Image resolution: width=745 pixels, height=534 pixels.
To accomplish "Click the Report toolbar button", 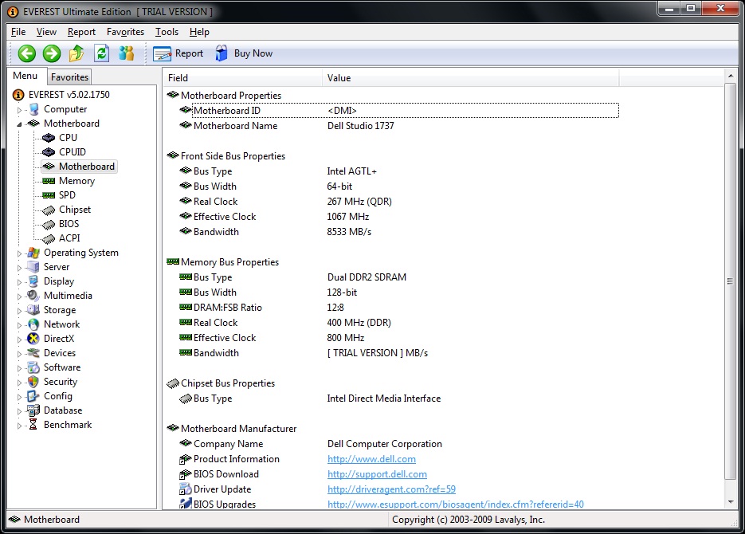I will coord(178,53).
